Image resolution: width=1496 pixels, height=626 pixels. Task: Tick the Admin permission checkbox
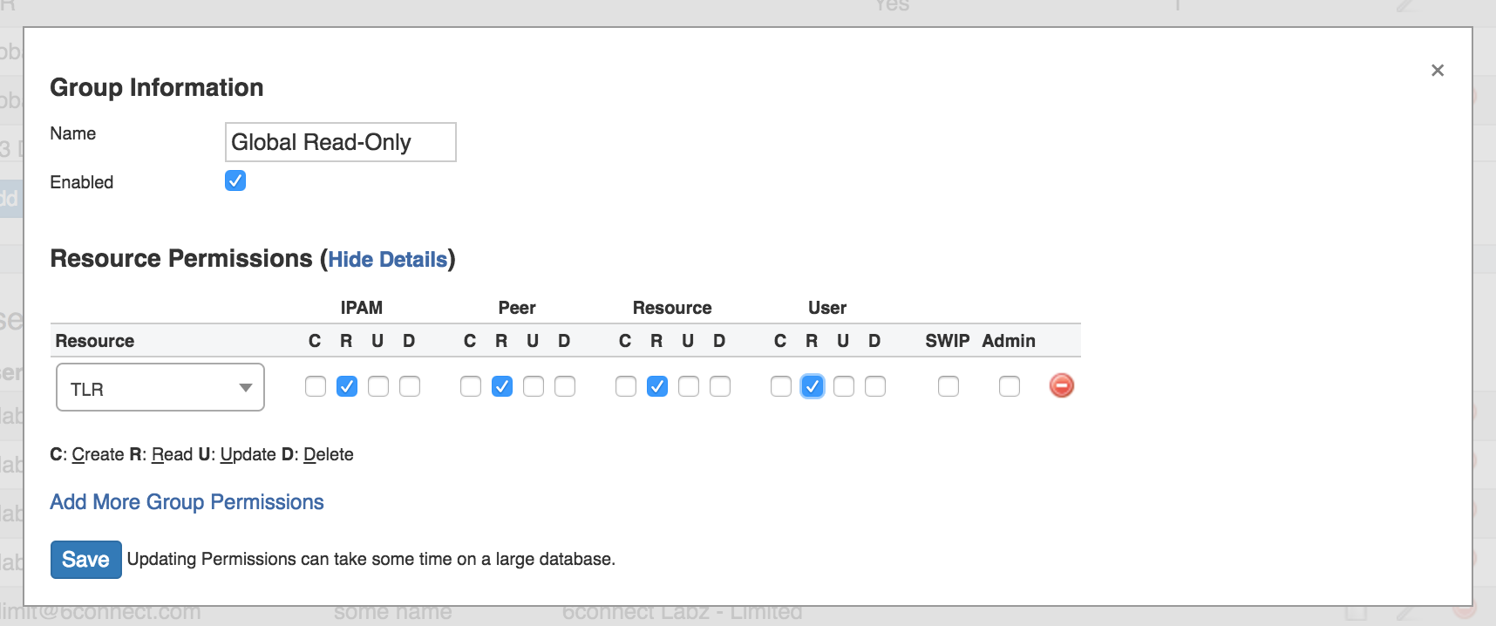pyautogui.click(x=1010, y=386)
